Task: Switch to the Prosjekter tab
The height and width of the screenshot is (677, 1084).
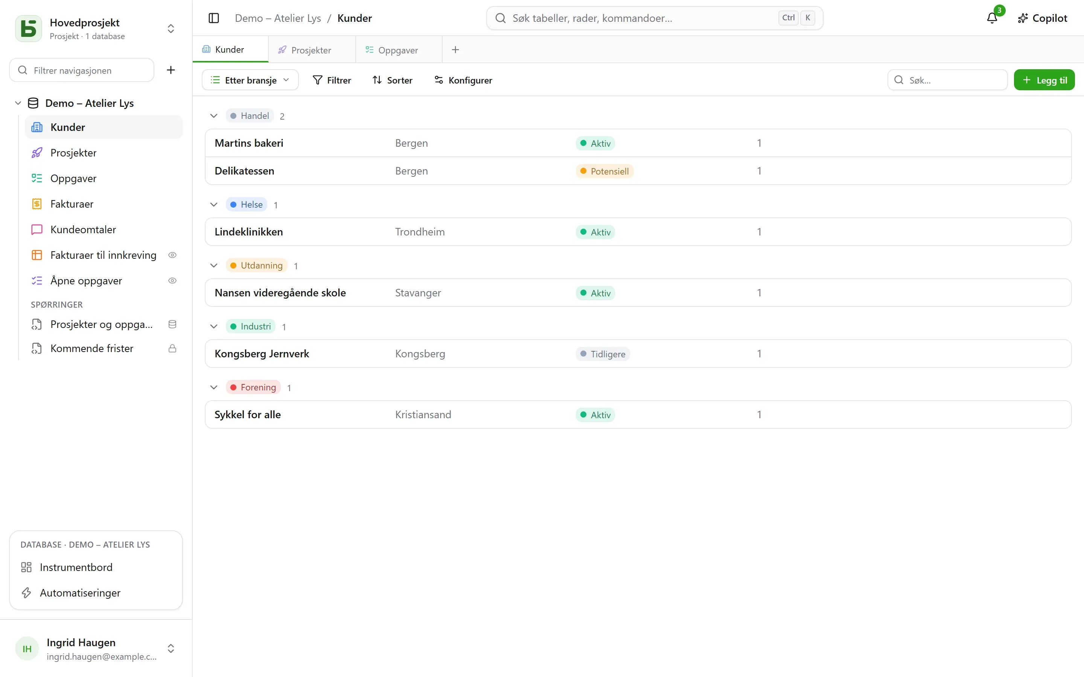Action: (311, 50)
